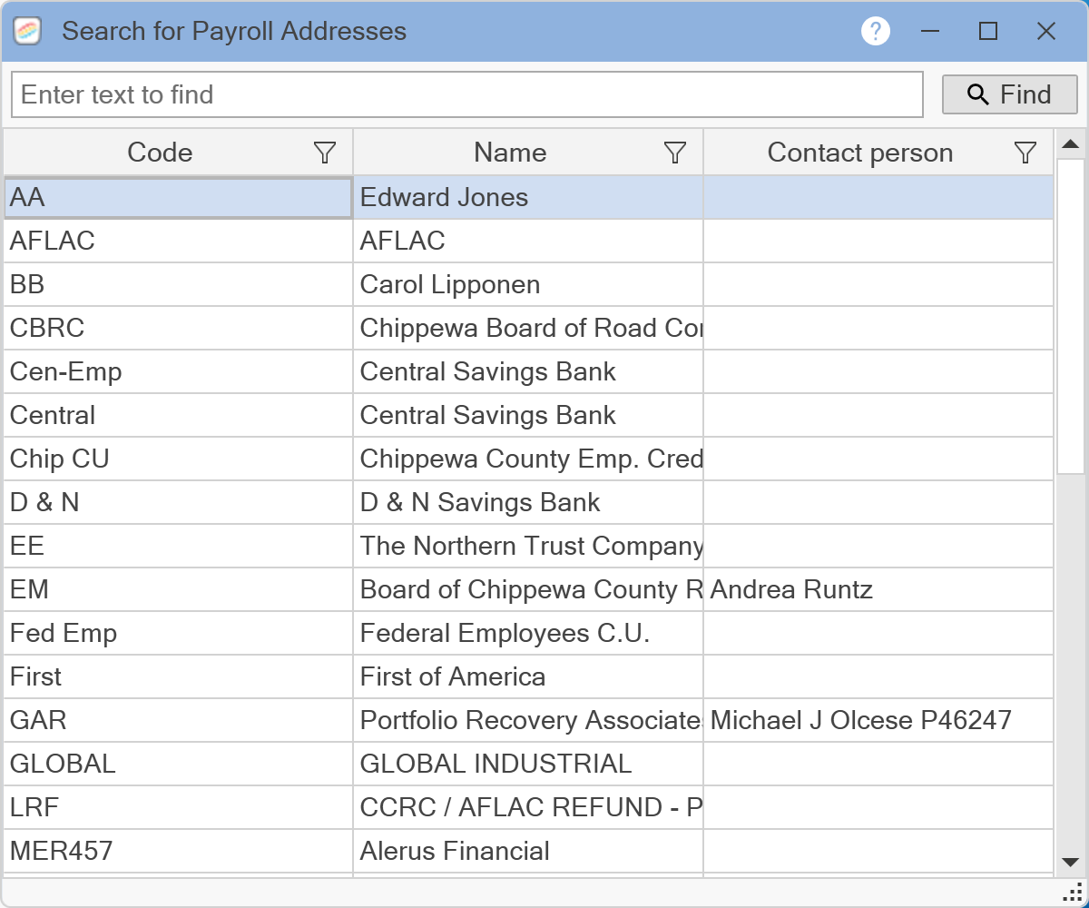Sort by the Name column header
Screen dimensions: 1089x908
[510, 153]
